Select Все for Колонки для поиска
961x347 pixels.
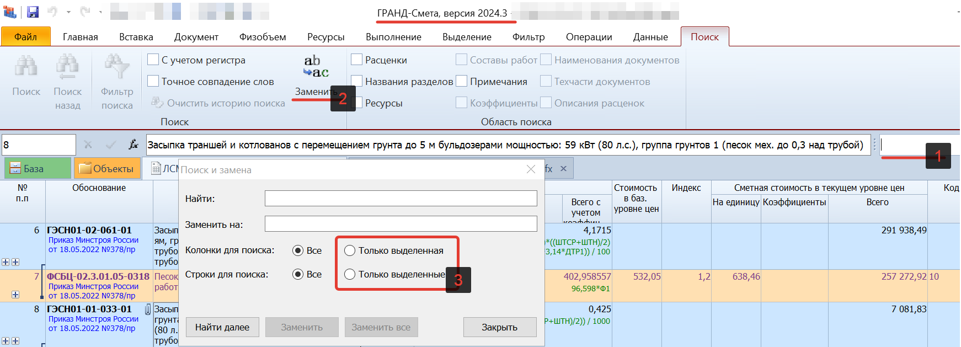pyautogui.click(x=298, y=250)
